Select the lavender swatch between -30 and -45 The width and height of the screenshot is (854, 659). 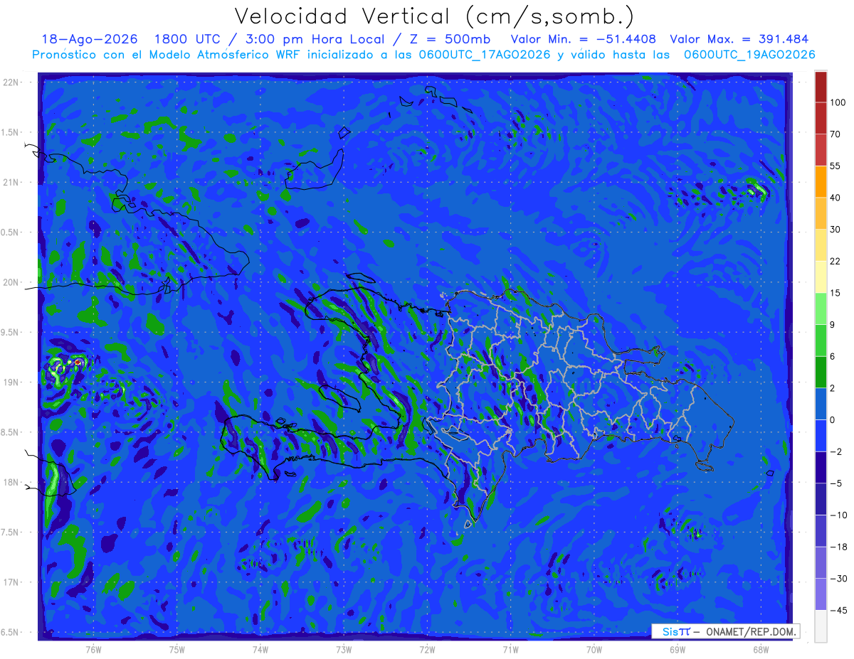821,594
